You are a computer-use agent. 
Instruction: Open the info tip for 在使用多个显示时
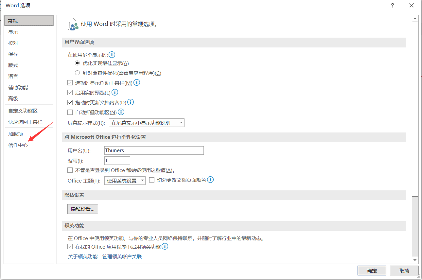[112, 55]
